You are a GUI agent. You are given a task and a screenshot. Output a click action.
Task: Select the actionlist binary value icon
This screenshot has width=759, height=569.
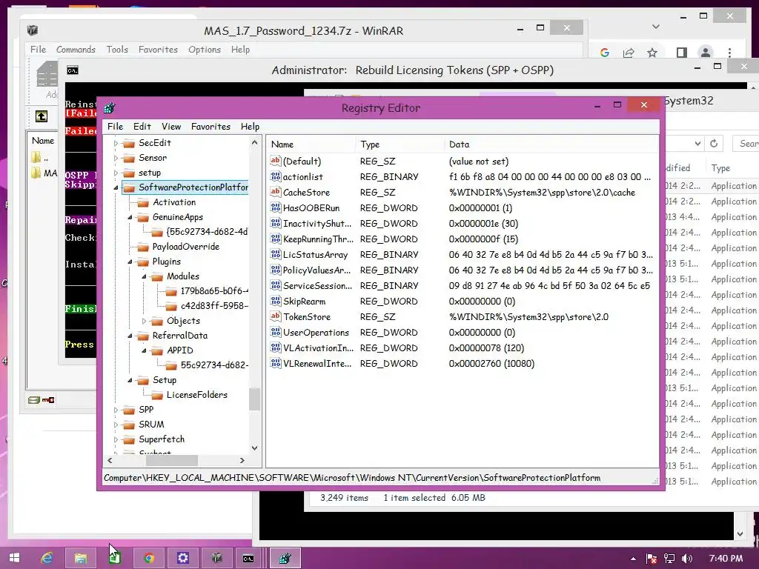tap(276, 176)
